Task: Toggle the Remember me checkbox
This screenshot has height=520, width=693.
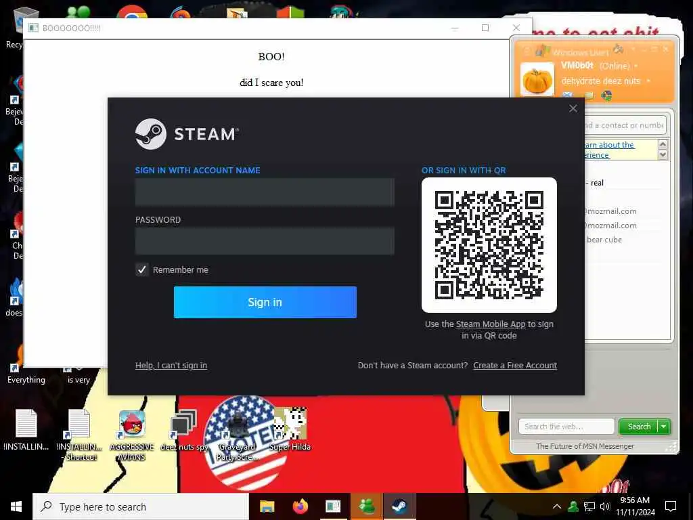Action: click(141, 269)
